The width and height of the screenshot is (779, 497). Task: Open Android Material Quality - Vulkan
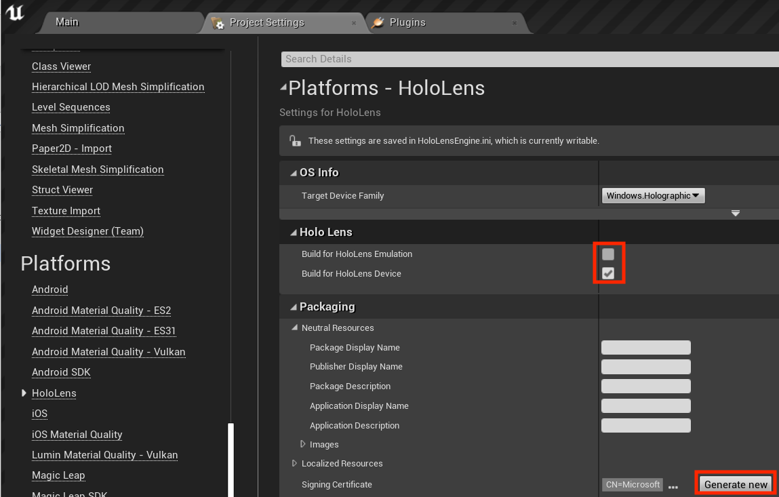108,352
